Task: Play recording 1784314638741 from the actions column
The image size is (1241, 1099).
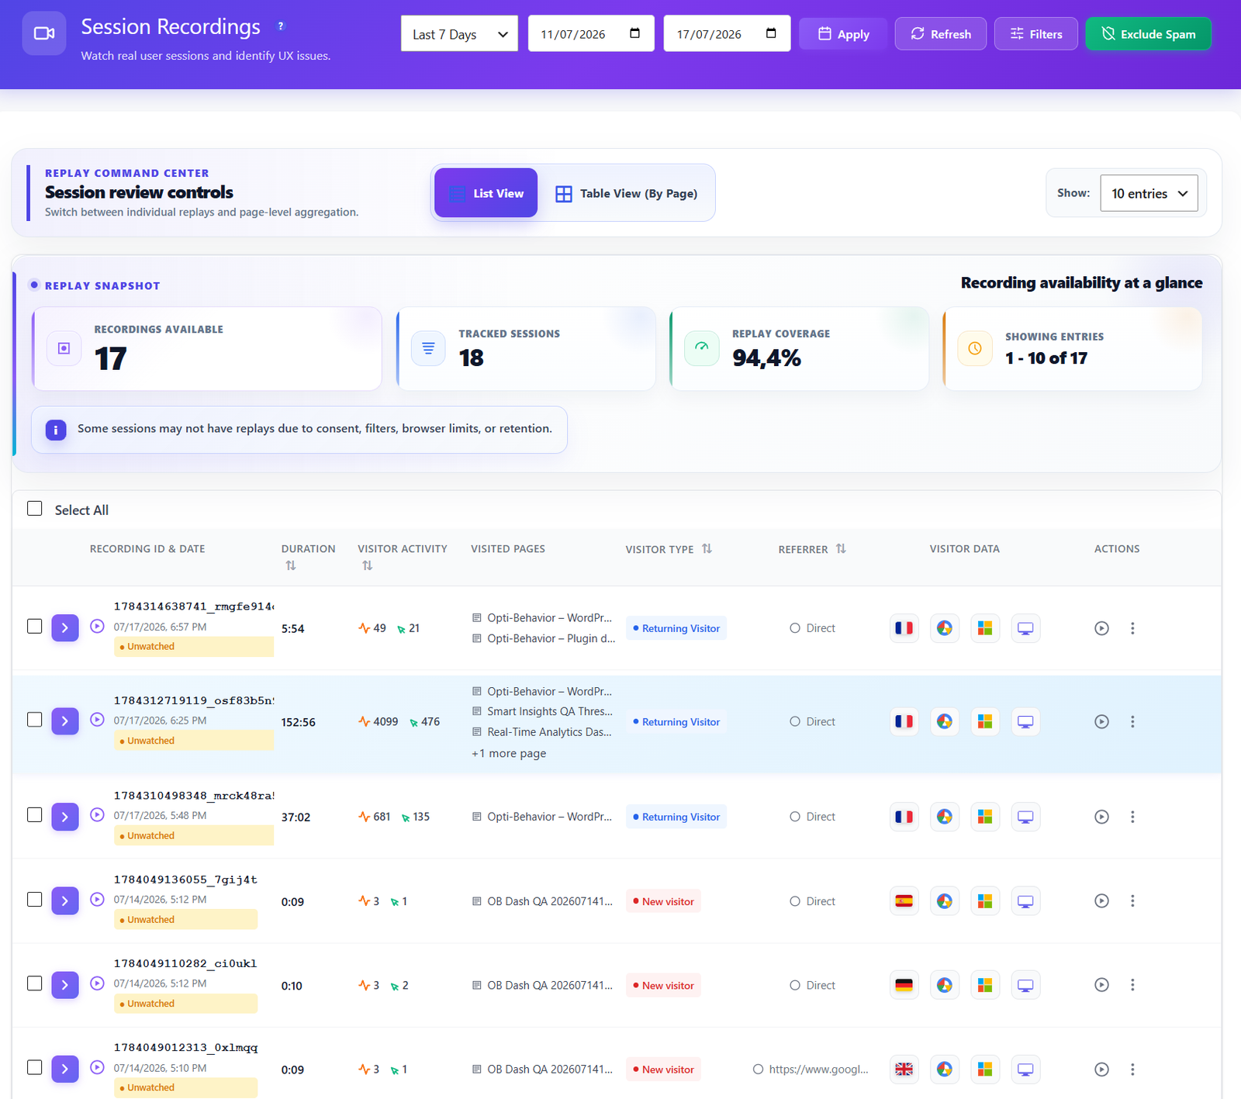Action: point(1101,628)
